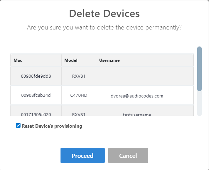
Task: Click the Username column header
Action: 109,60
